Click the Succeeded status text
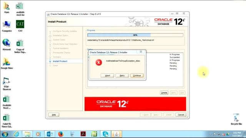This screenshot has width=246, height=138. [175, 58]
